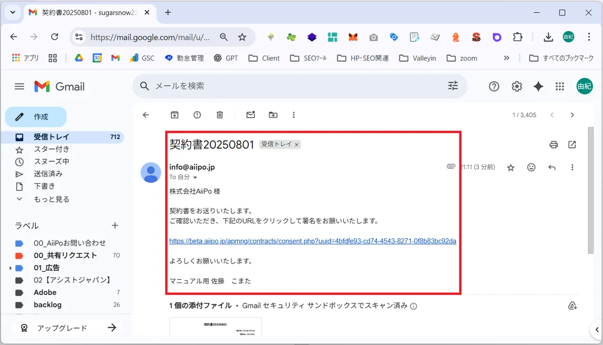The image size is (603, 345).
Task: Click the 作成 compose button
Action: point(36,117)
